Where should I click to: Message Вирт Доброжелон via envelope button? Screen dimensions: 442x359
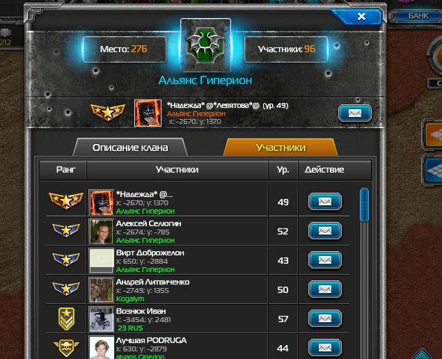(x=325, y=260)
